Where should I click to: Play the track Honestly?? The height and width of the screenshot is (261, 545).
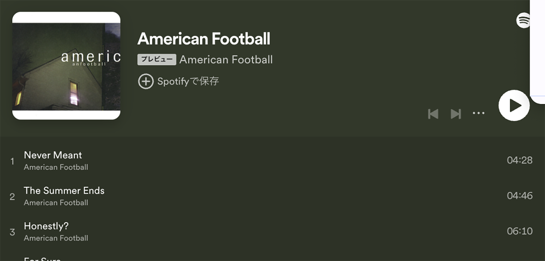(46, 226)
